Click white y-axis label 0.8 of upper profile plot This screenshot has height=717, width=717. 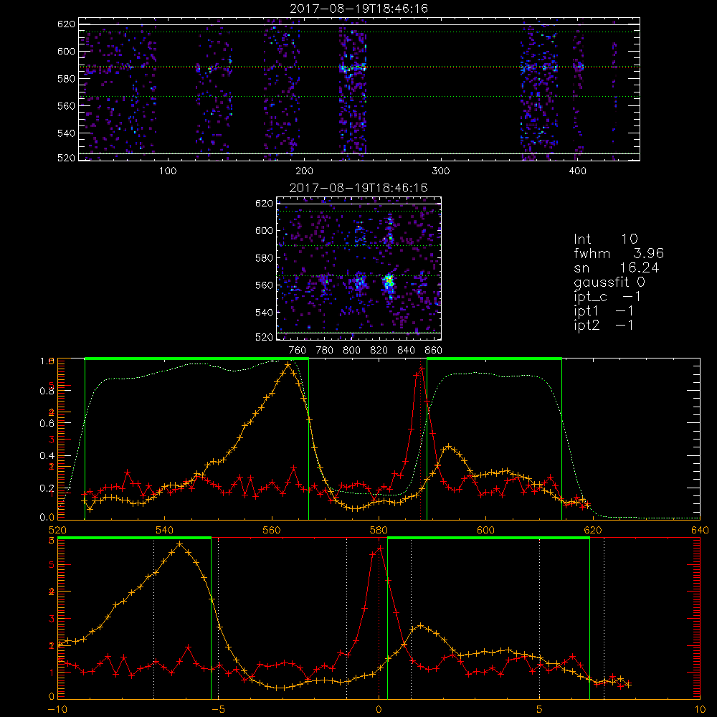(47, 391)
